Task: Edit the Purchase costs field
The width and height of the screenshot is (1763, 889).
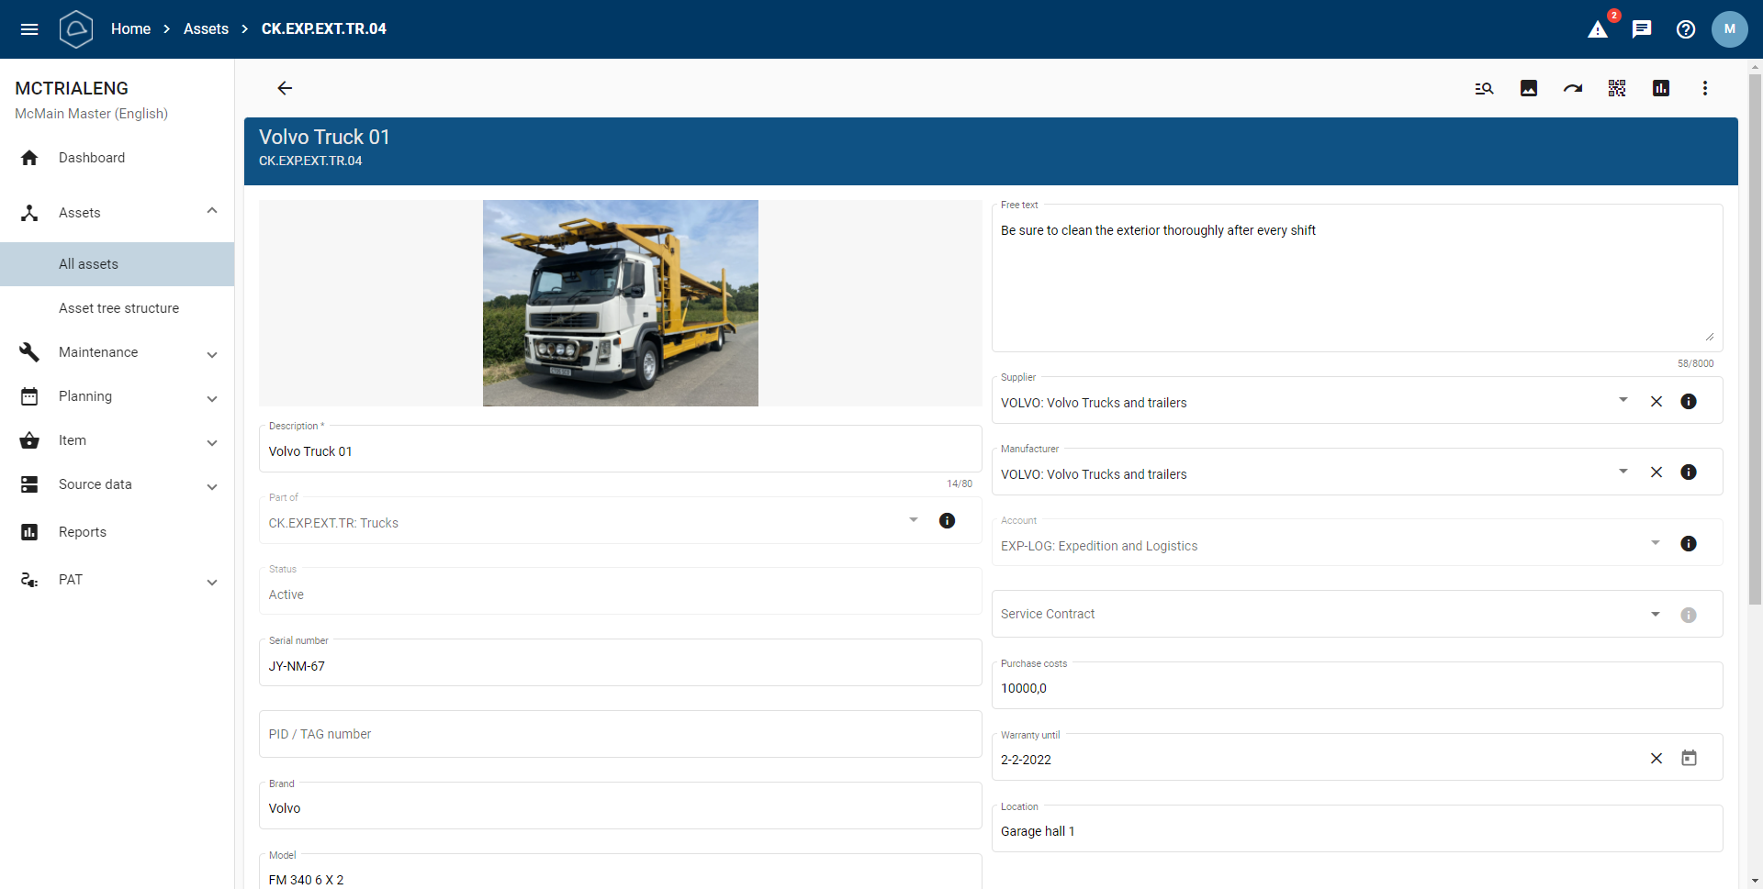Action: point(1357,686)
